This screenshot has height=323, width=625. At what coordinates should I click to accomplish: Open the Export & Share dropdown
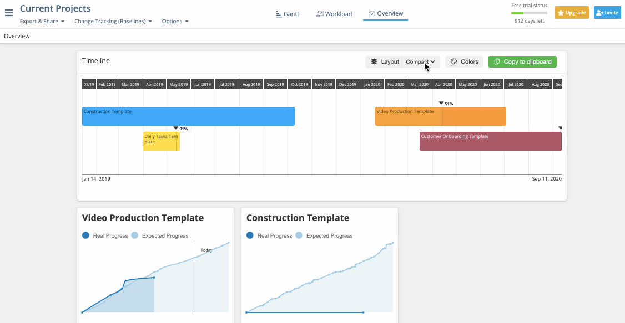click(42, 21)
